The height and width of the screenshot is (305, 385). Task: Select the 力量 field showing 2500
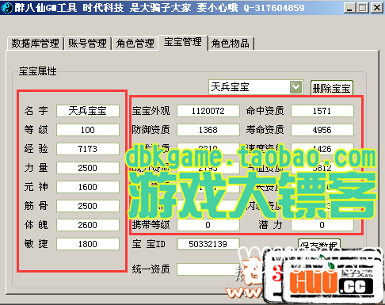tap(88, 168)
